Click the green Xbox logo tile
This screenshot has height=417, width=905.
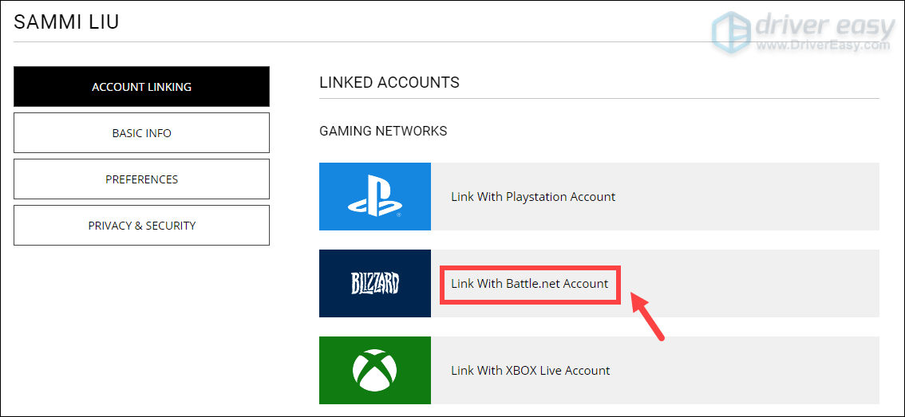[374, 370]
